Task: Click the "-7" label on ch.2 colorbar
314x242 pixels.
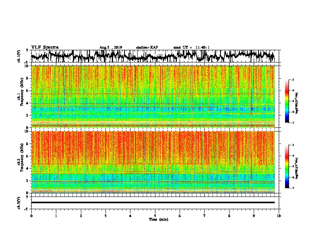Action: pos(293,188)
